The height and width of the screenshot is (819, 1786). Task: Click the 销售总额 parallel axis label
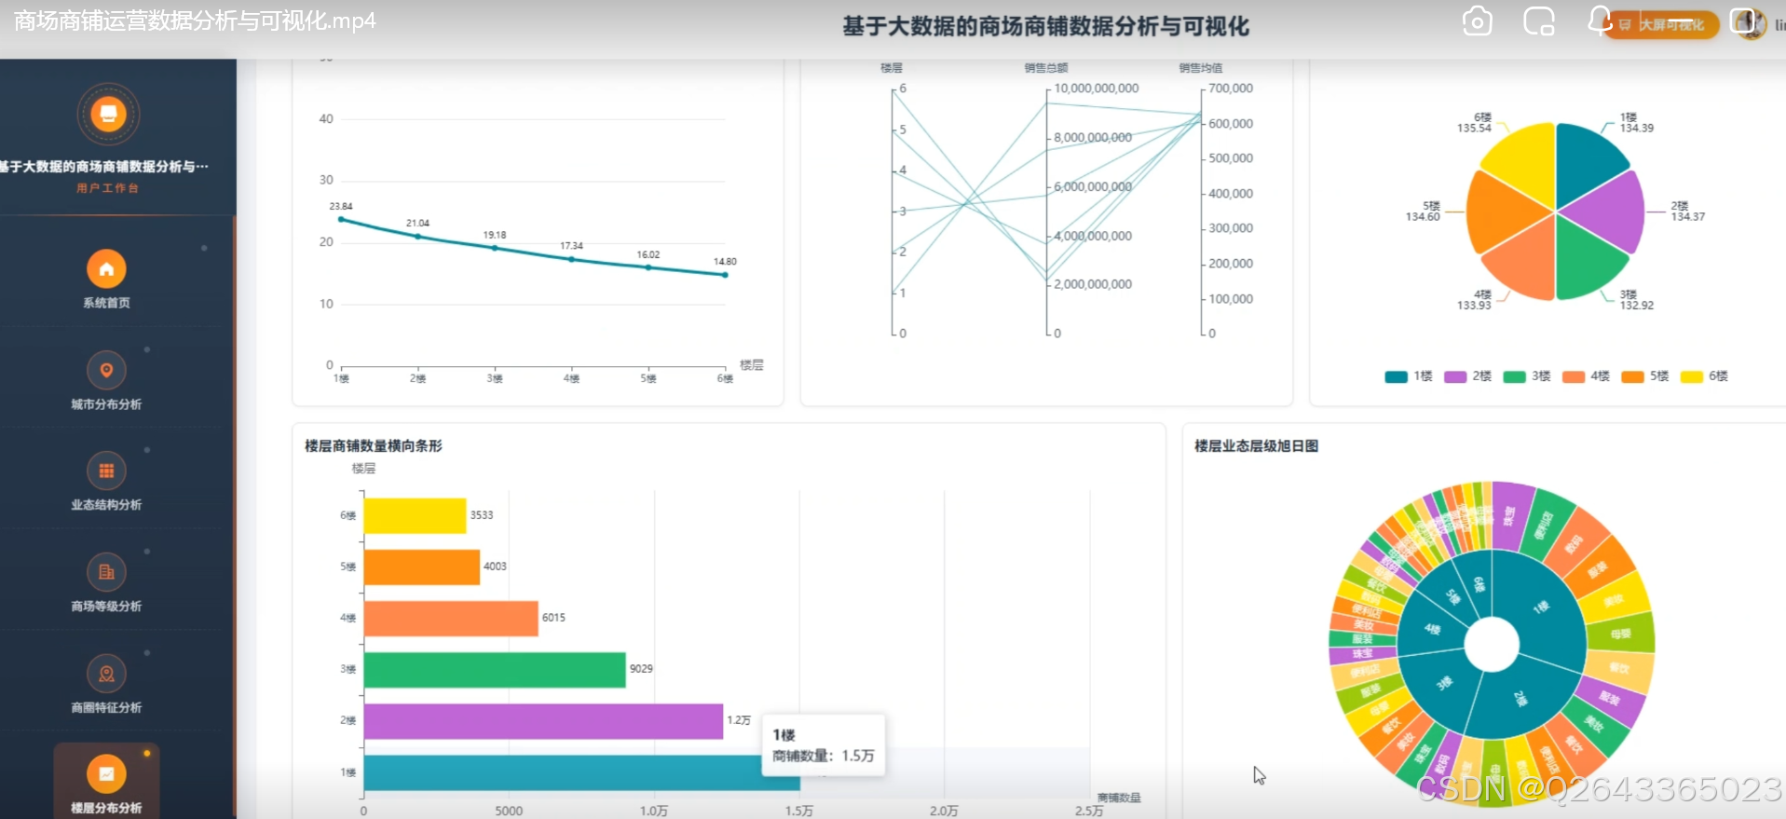pos(1046,68)
